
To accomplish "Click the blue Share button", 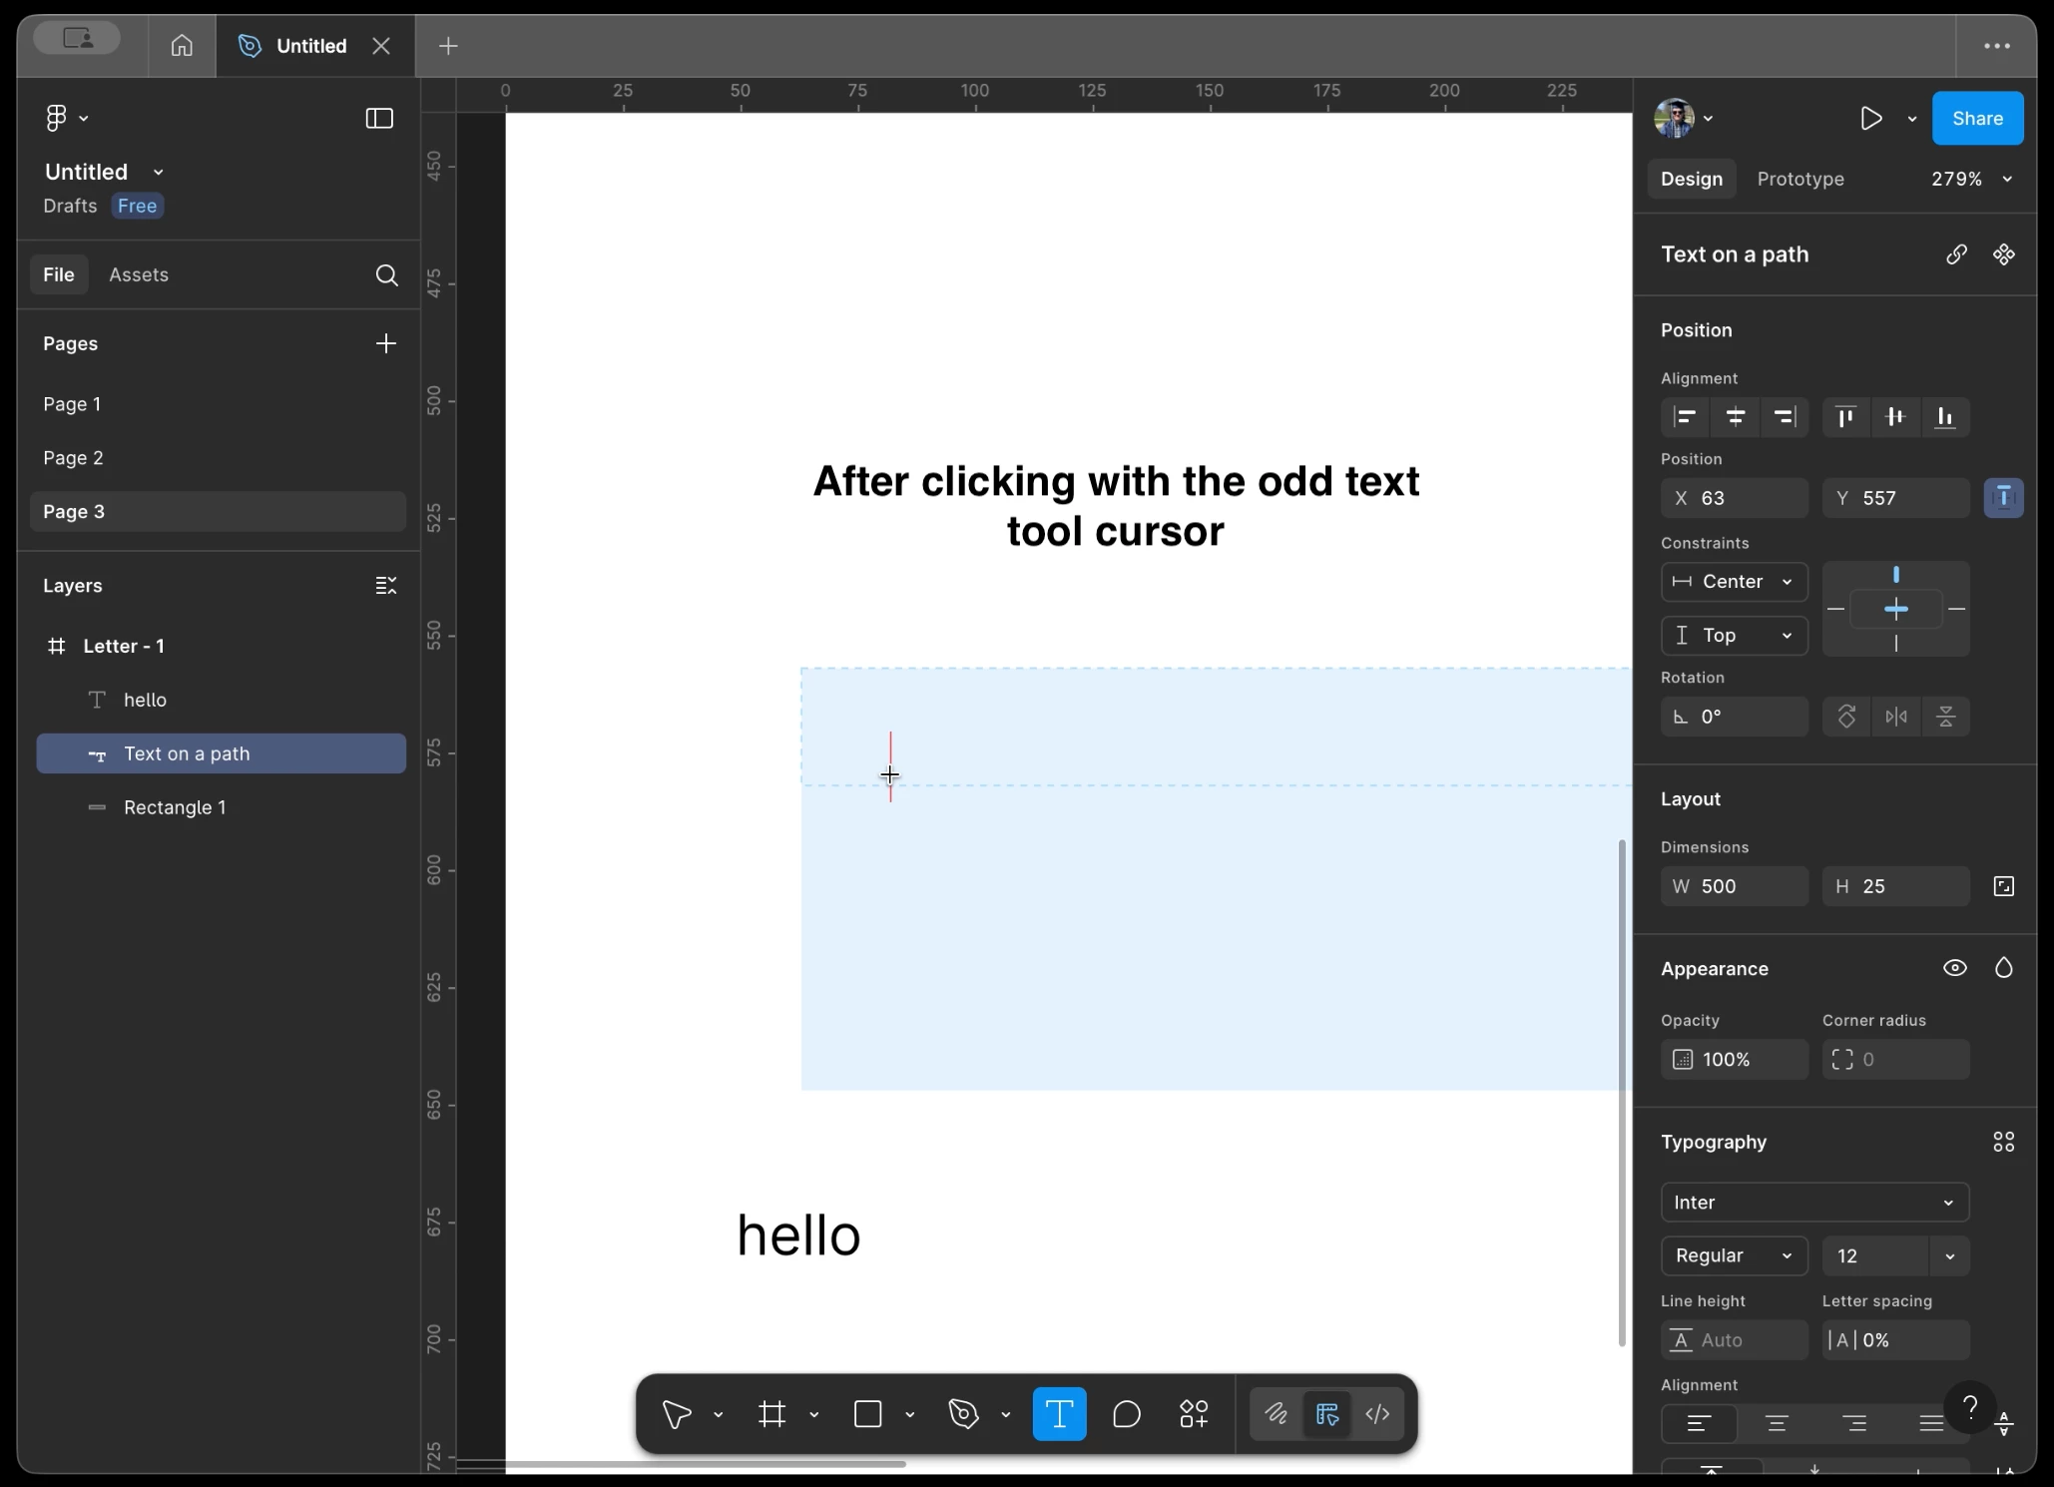I will coord(1976,119).
